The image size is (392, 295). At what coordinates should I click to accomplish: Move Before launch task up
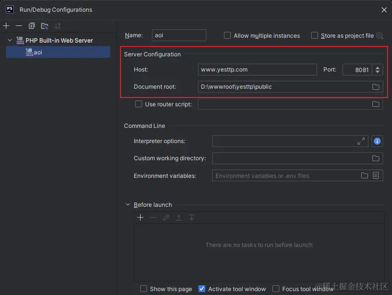pos(179,218)
